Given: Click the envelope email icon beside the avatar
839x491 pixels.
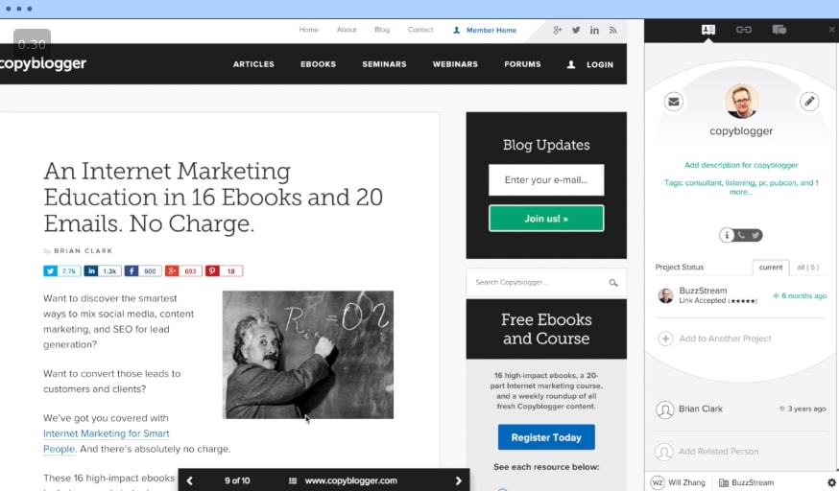Looking at the screenshot, I should [674, 101].
